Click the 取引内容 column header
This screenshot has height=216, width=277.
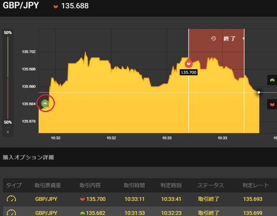(x=90, y=185)
